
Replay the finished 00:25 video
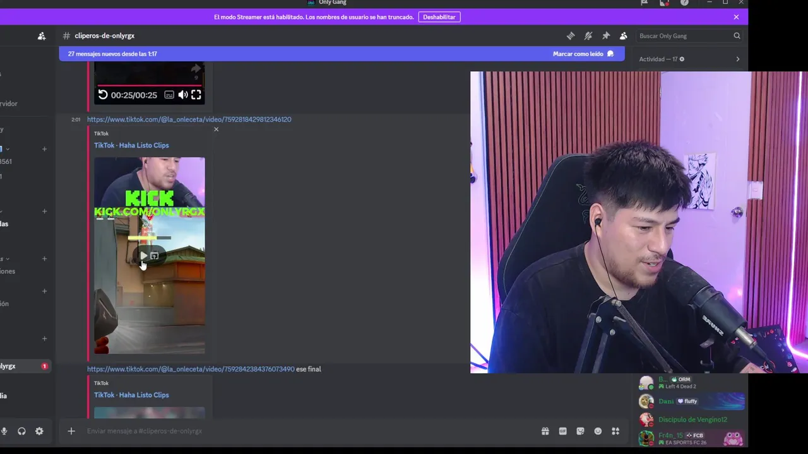click(x=103, y=95)
